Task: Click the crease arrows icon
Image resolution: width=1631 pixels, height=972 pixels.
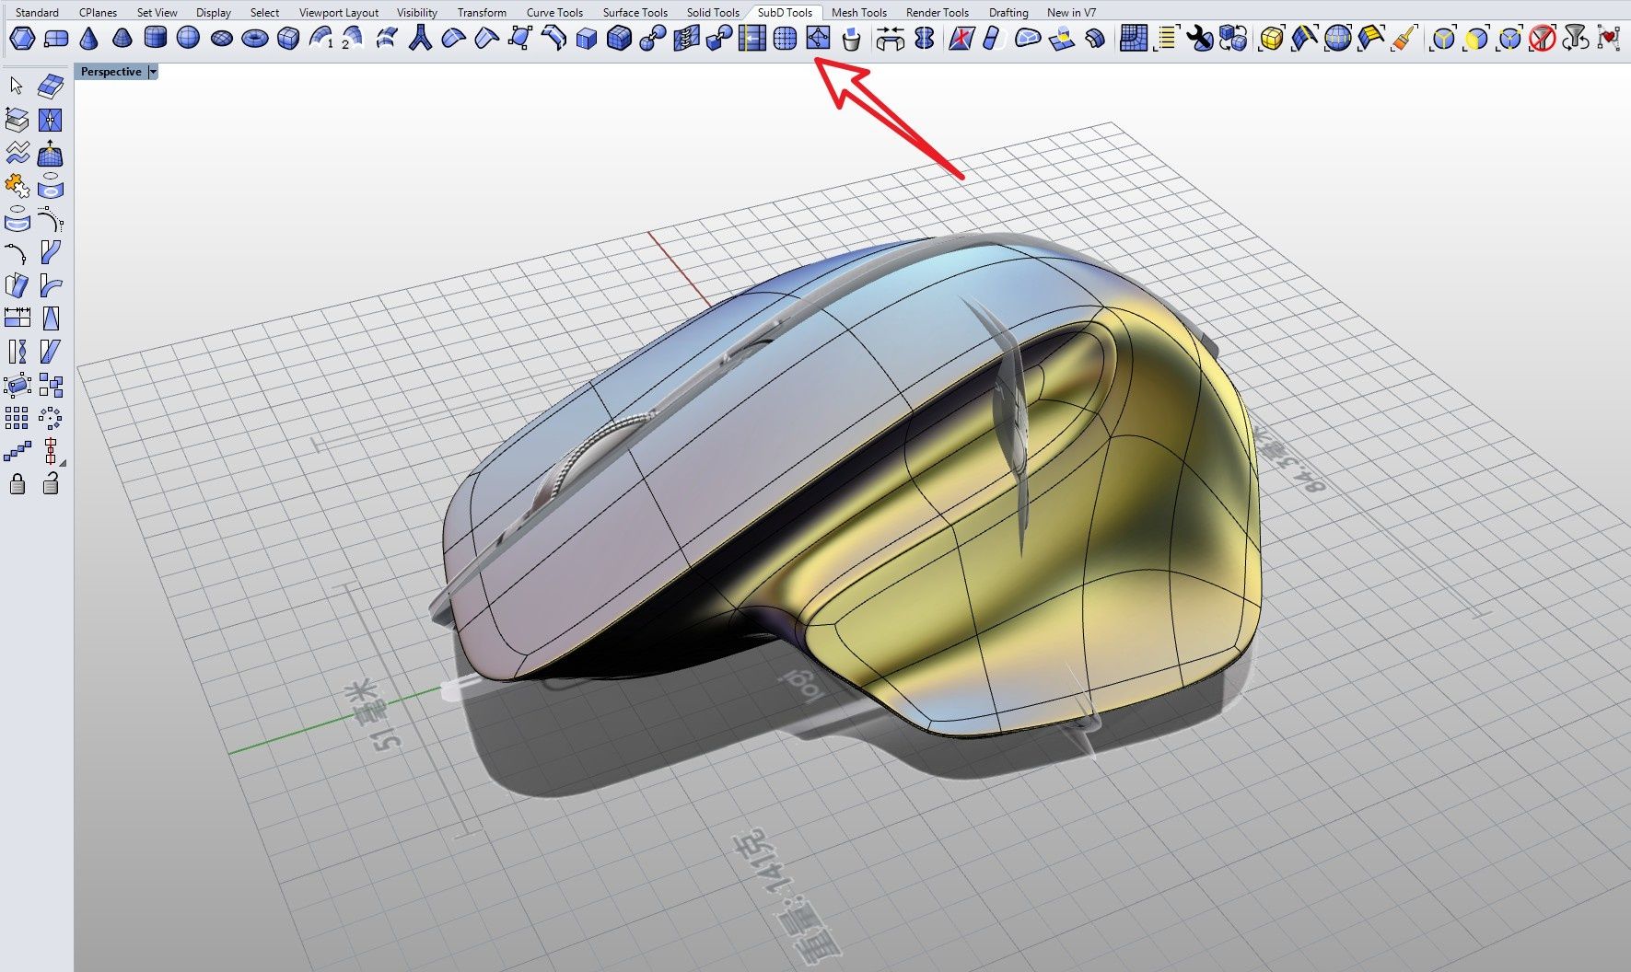Action: [x=890, y=38]
